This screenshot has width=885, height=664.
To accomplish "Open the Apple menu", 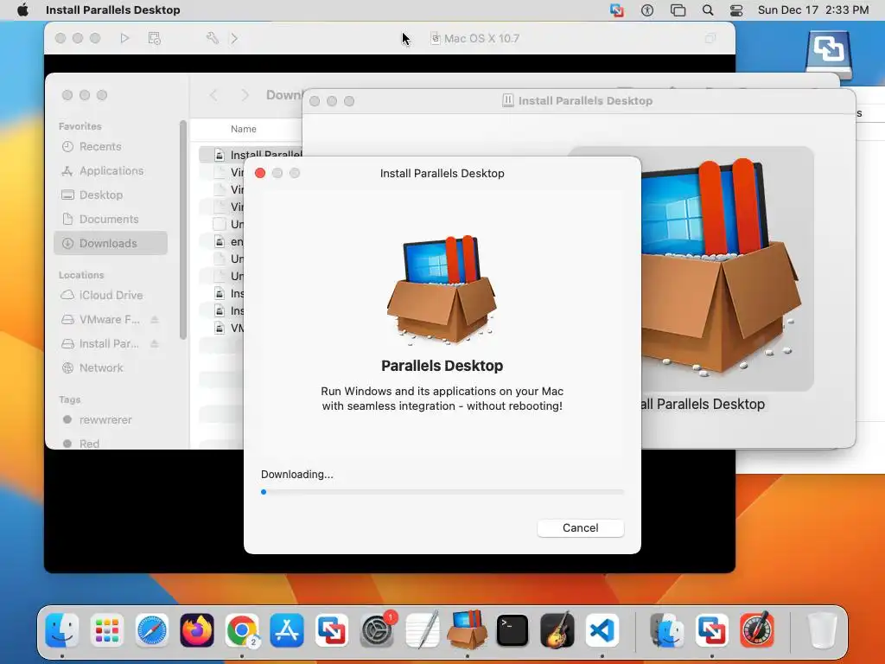I will [22, 10].
